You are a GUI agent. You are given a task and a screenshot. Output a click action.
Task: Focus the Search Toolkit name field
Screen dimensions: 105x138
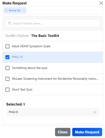click(x=53, y=23)
